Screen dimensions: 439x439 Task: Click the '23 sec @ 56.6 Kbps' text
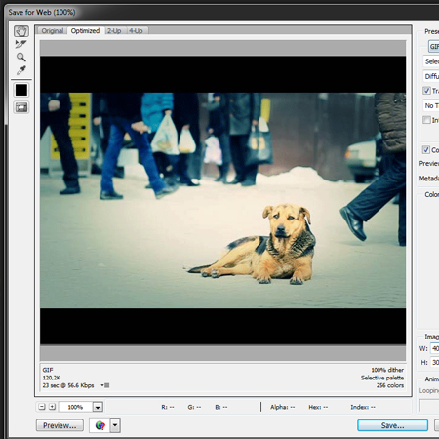click(x=68, y=385)
